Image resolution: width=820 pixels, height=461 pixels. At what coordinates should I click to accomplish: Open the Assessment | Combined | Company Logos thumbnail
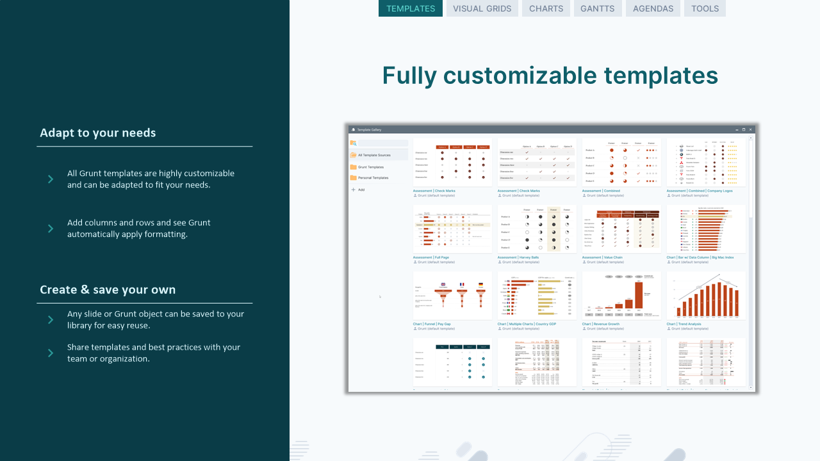706,163
